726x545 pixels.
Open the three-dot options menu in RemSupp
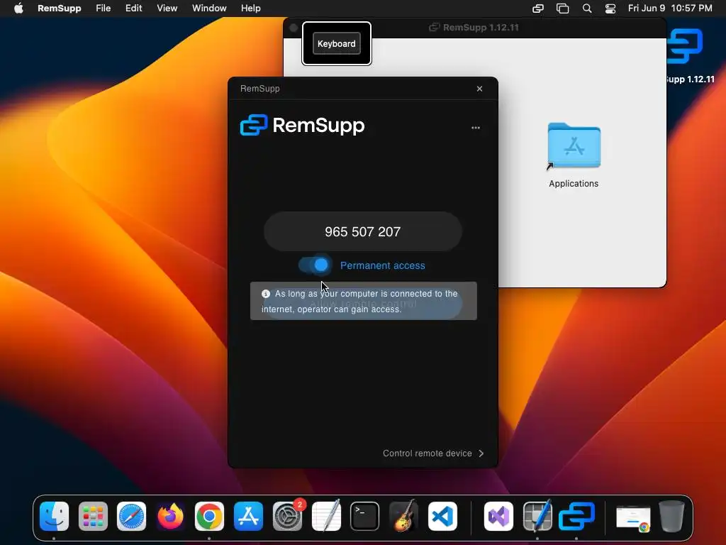(x=476, y=128)
